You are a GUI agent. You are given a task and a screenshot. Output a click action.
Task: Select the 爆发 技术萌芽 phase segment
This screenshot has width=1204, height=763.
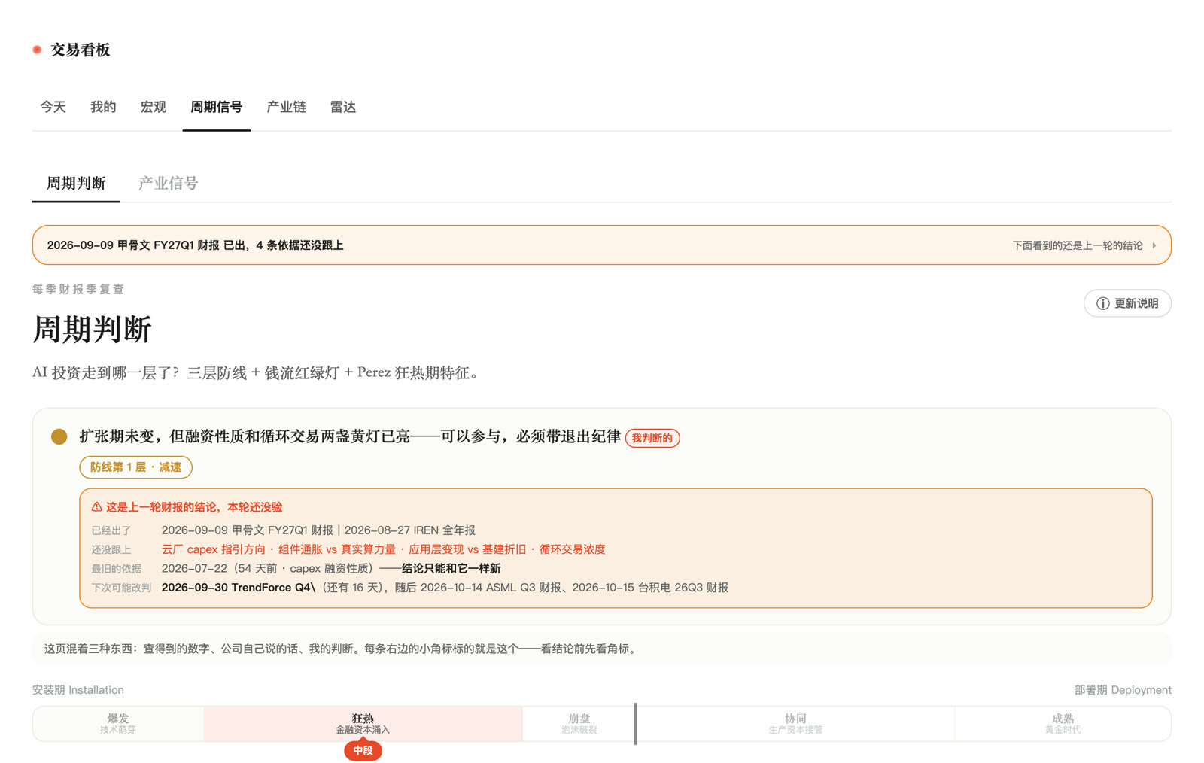click(118, 724)
